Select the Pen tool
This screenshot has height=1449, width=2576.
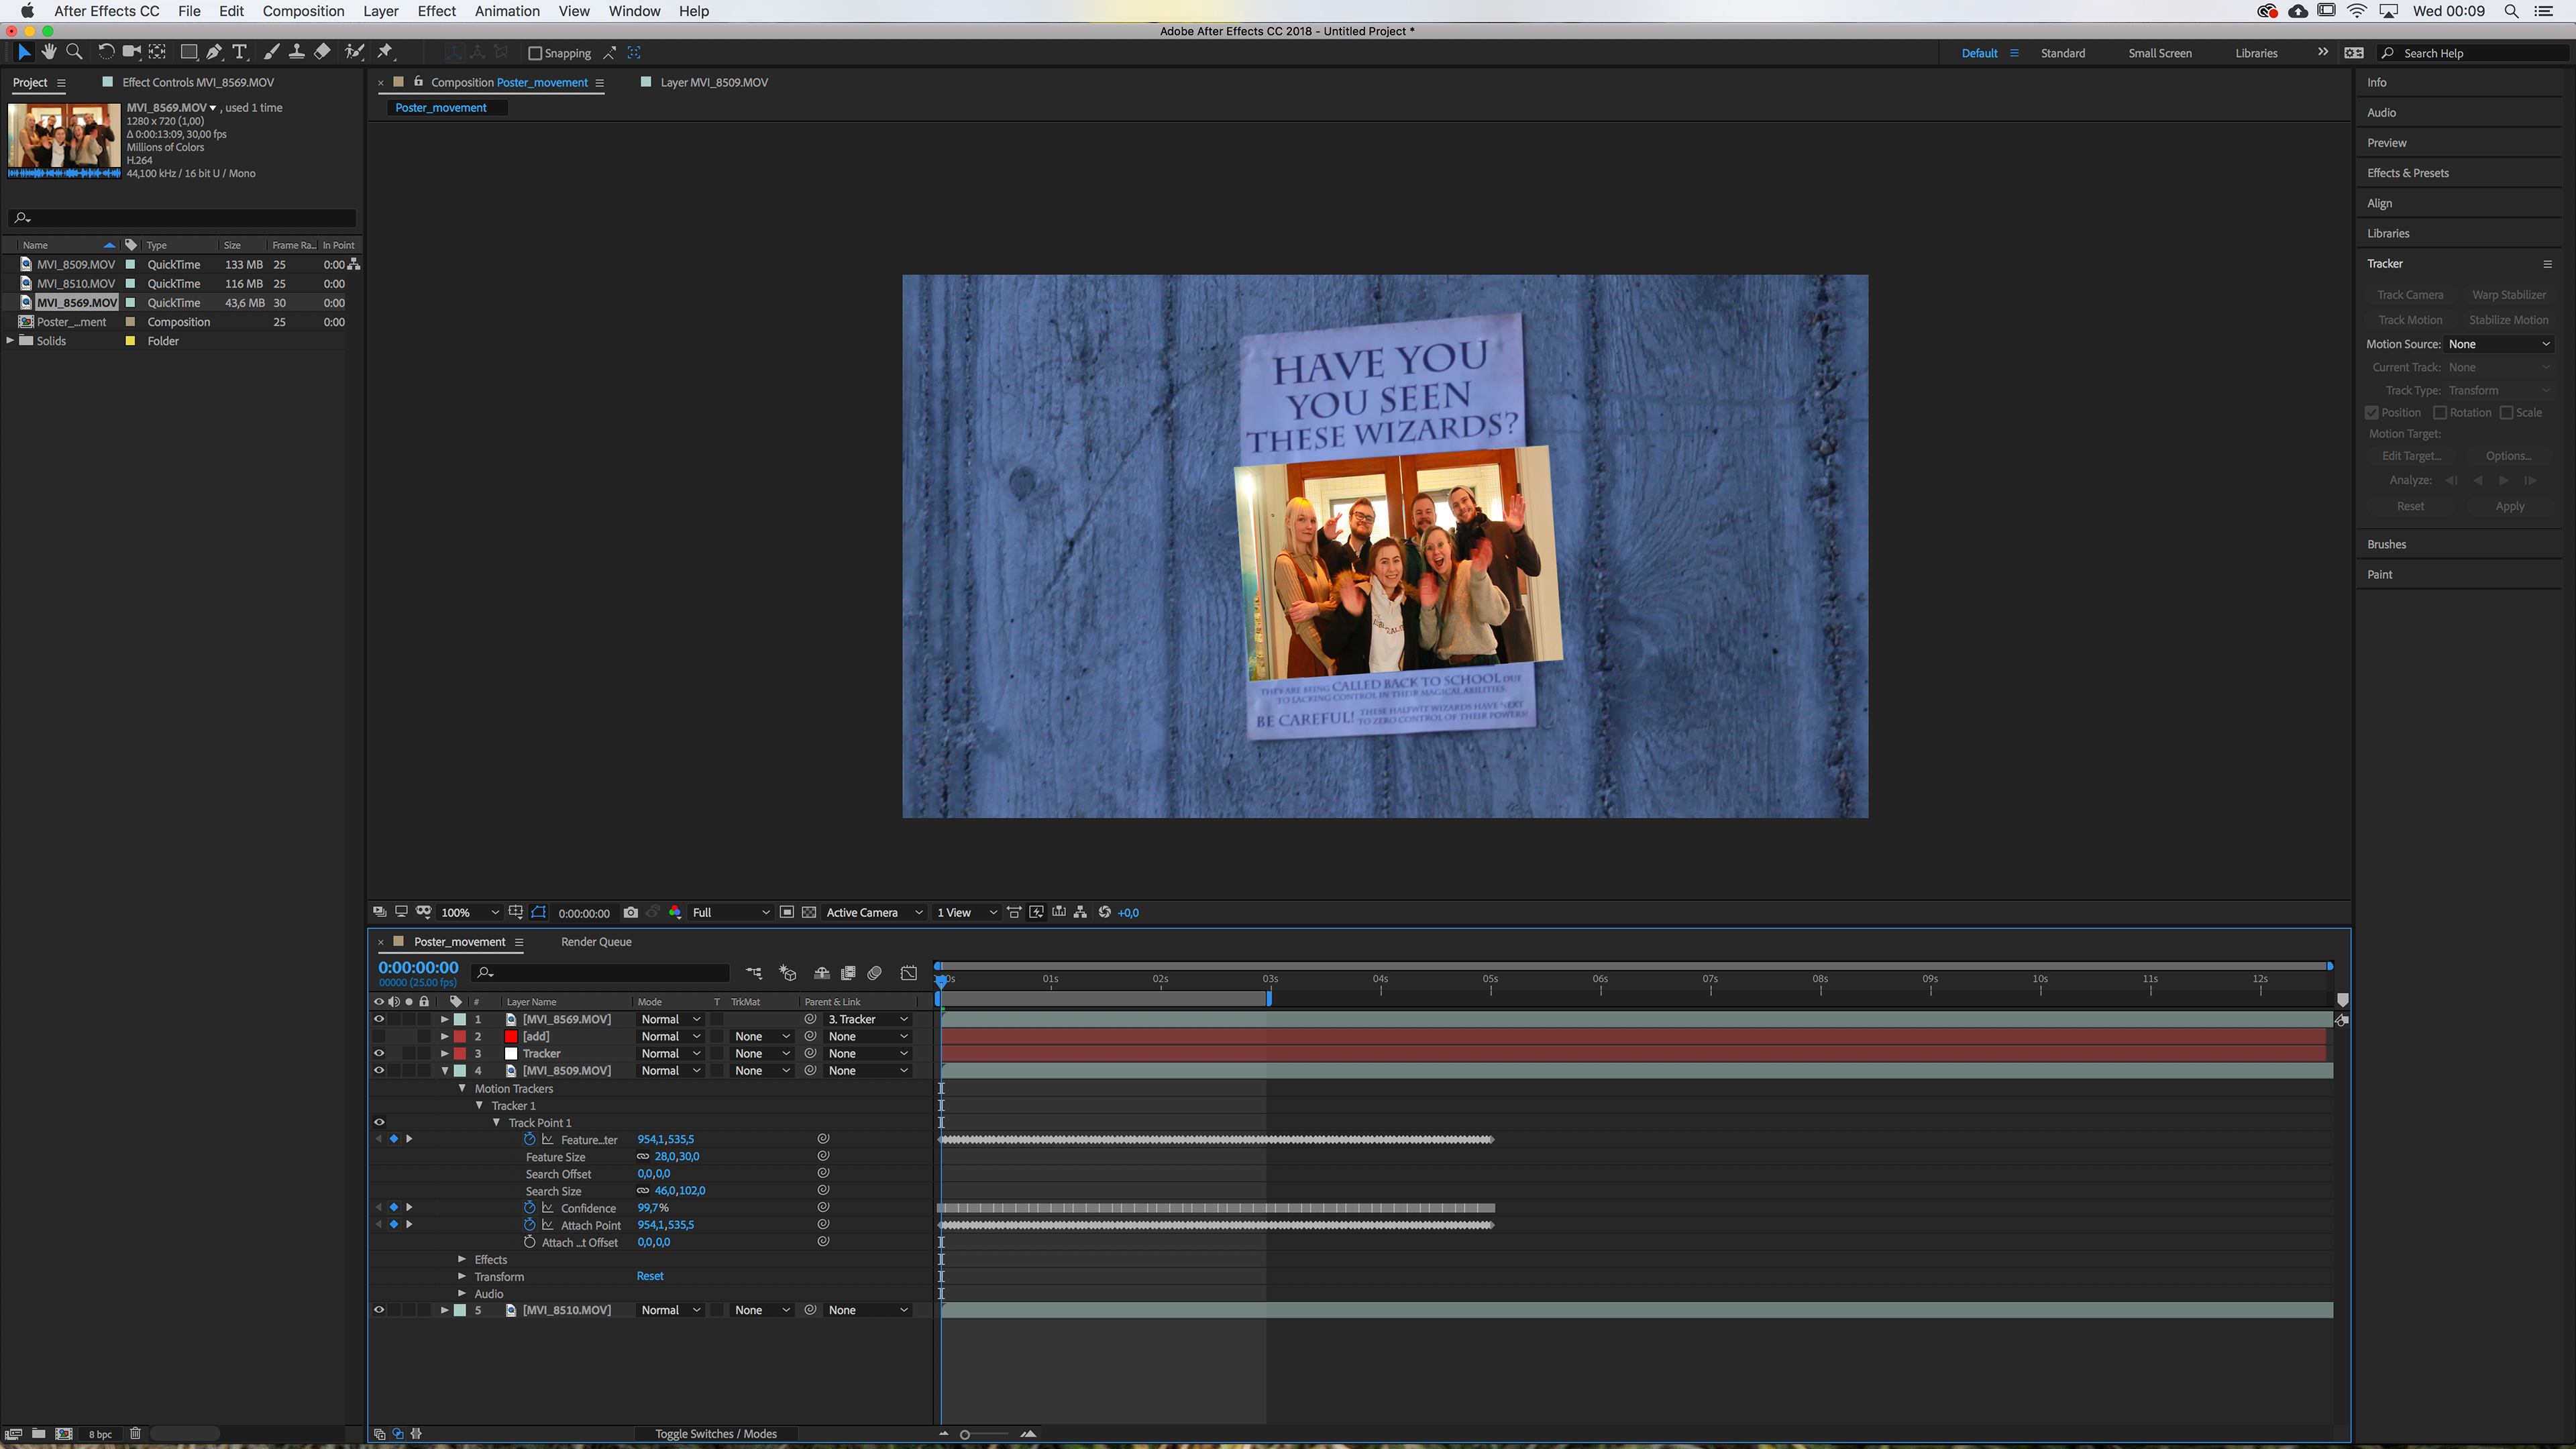tap(214, 52)
